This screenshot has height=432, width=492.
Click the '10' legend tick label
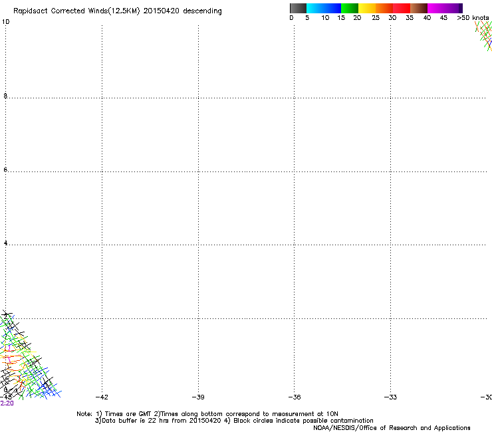coord(325,18)
